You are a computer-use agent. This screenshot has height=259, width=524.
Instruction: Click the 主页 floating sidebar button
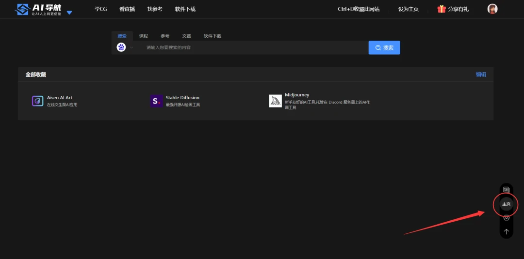tap(506, 204)
